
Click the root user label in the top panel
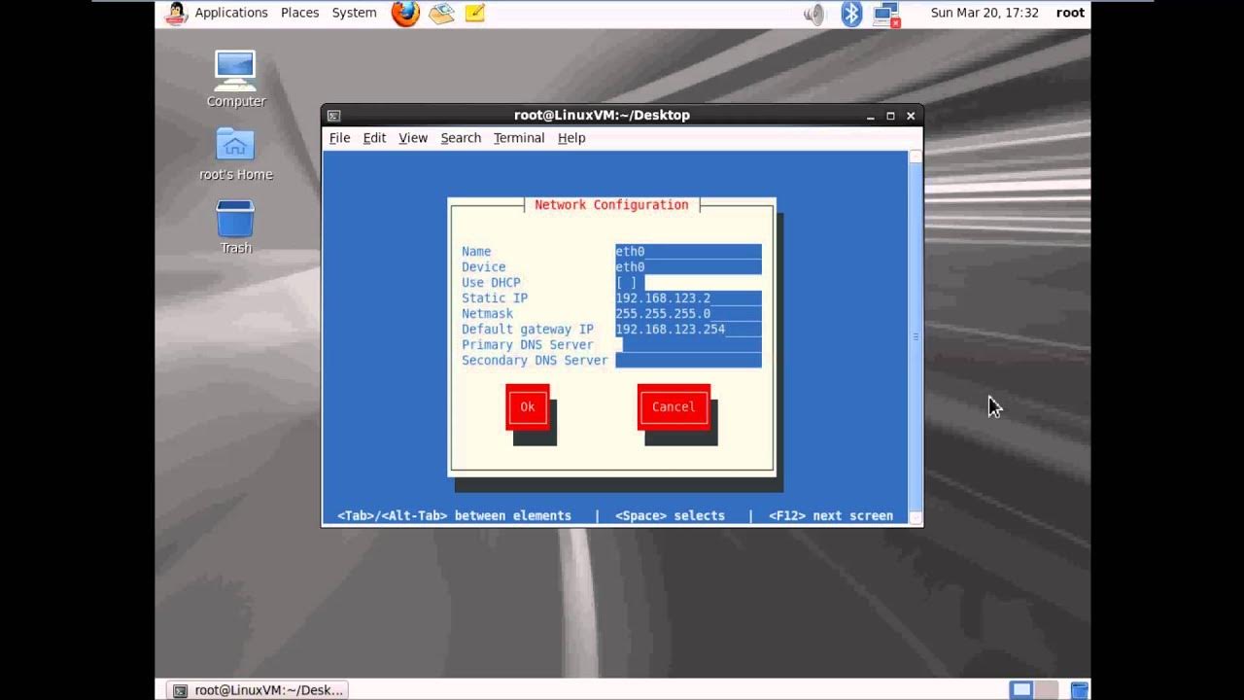click(x=1070, y=13)
